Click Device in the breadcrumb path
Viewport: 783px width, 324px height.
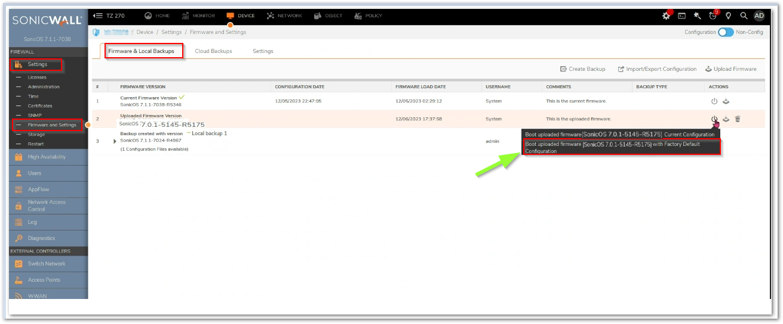coord(145,32)
